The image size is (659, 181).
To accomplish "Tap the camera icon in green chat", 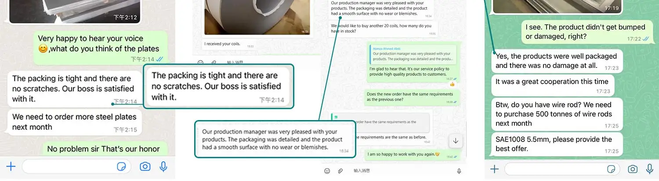I will pos(633,169).
